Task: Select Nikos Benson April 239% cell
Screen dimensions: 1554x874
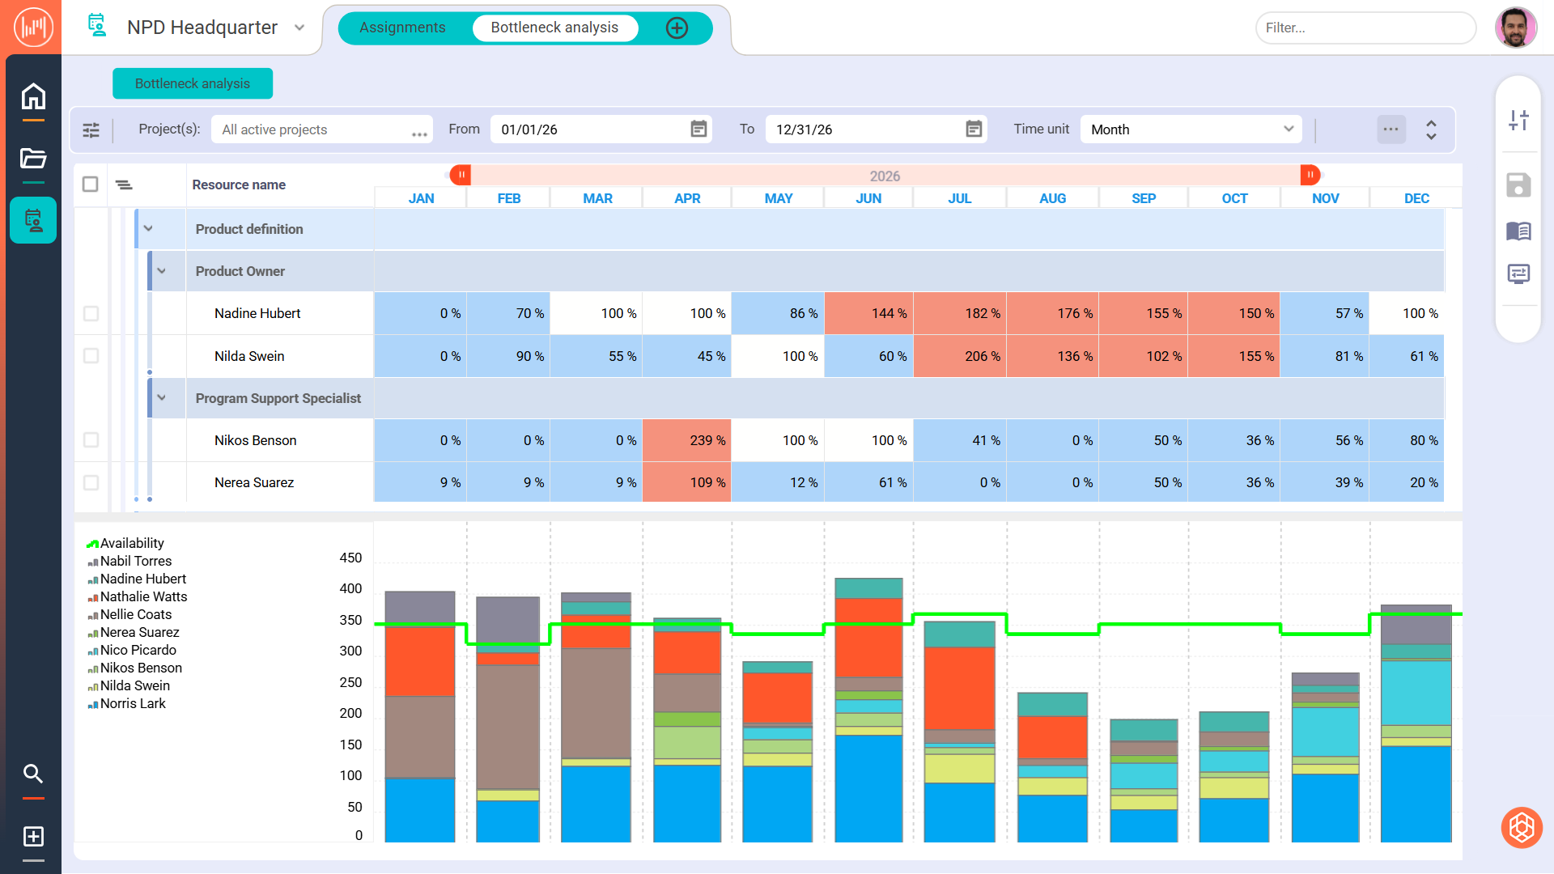Action: (x=687, y=440)
